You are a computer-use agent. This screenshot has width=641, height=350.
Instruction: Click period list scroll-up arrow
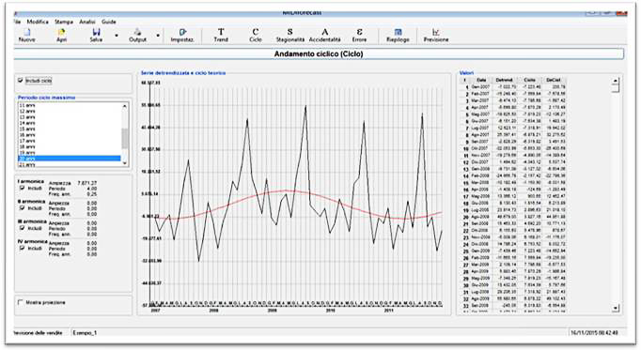coord(125,106)
